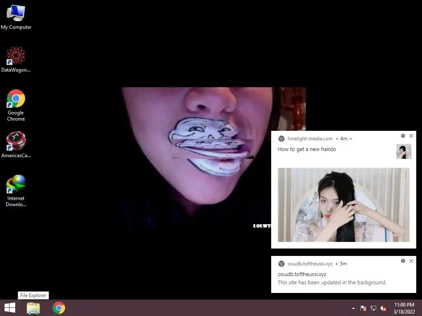Select the Google Chrome desktop shortcut
Screen dimensions: 422x316
tap(16, 105)
